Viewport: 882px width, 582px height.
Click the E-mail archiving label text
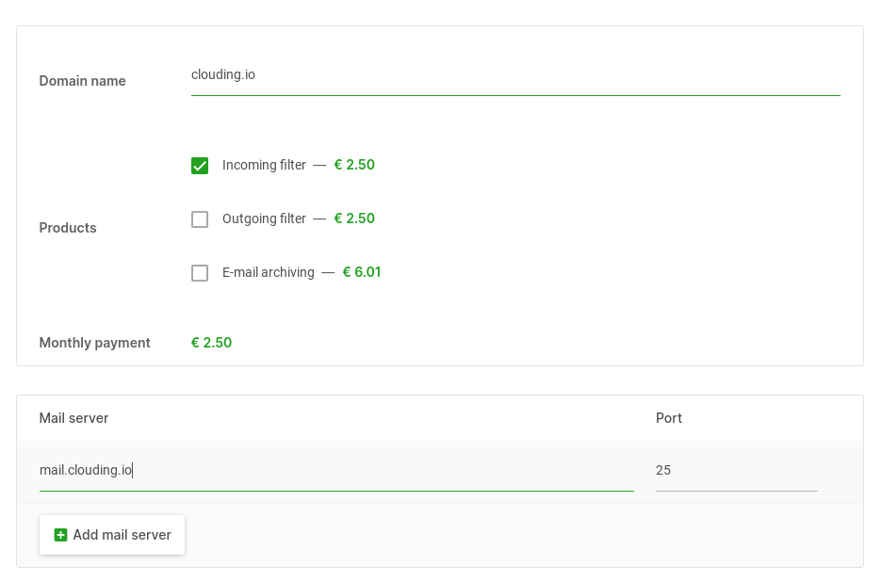click(x=269, y=272)
